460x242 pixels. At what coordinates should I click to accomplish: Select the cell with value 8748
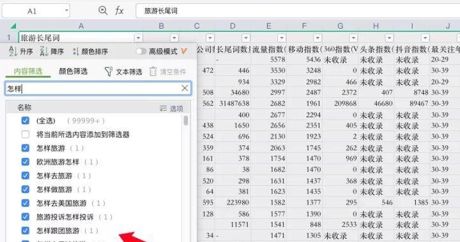point(412,92)
